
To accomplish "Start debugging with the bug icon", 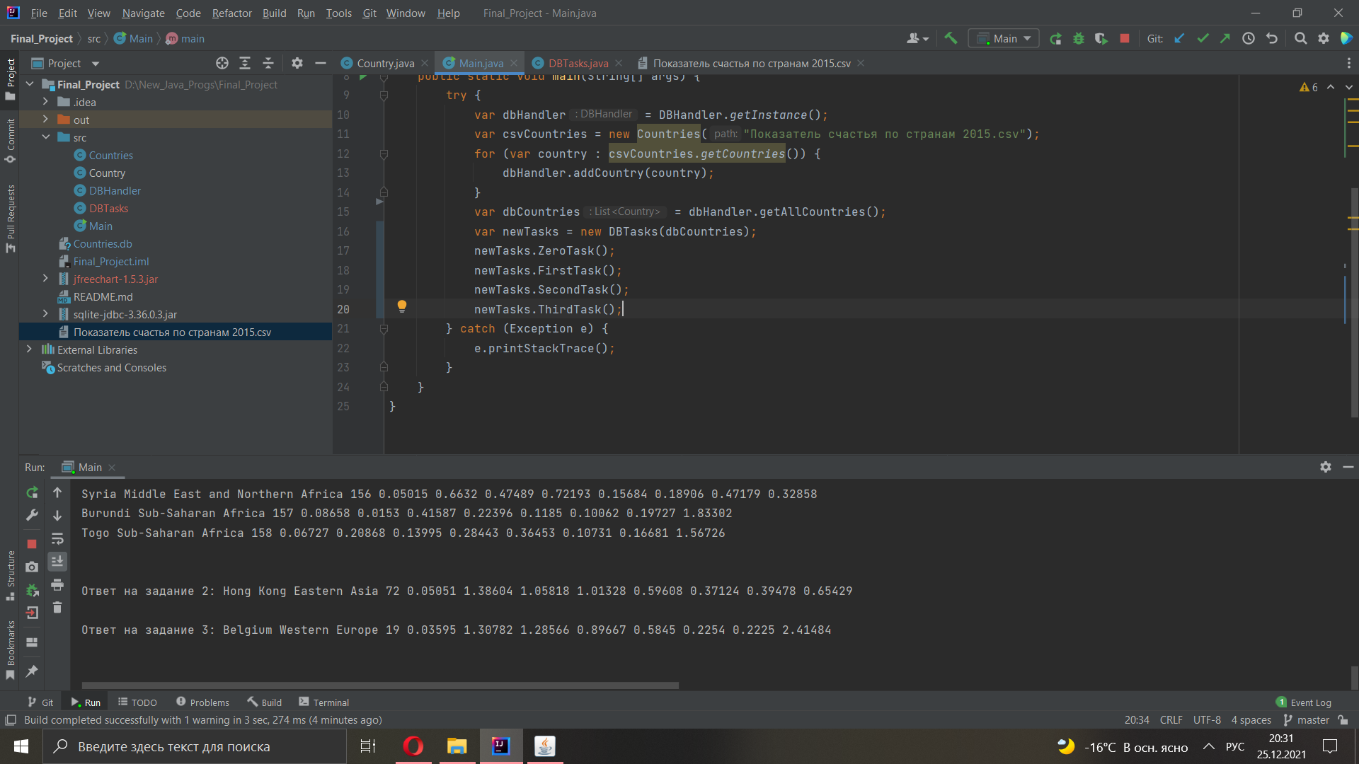I will (1078, 39).
